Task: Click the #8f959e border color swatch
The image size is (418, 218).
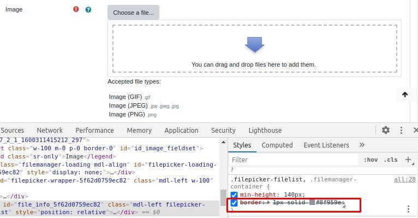Action: pos(312,203)
